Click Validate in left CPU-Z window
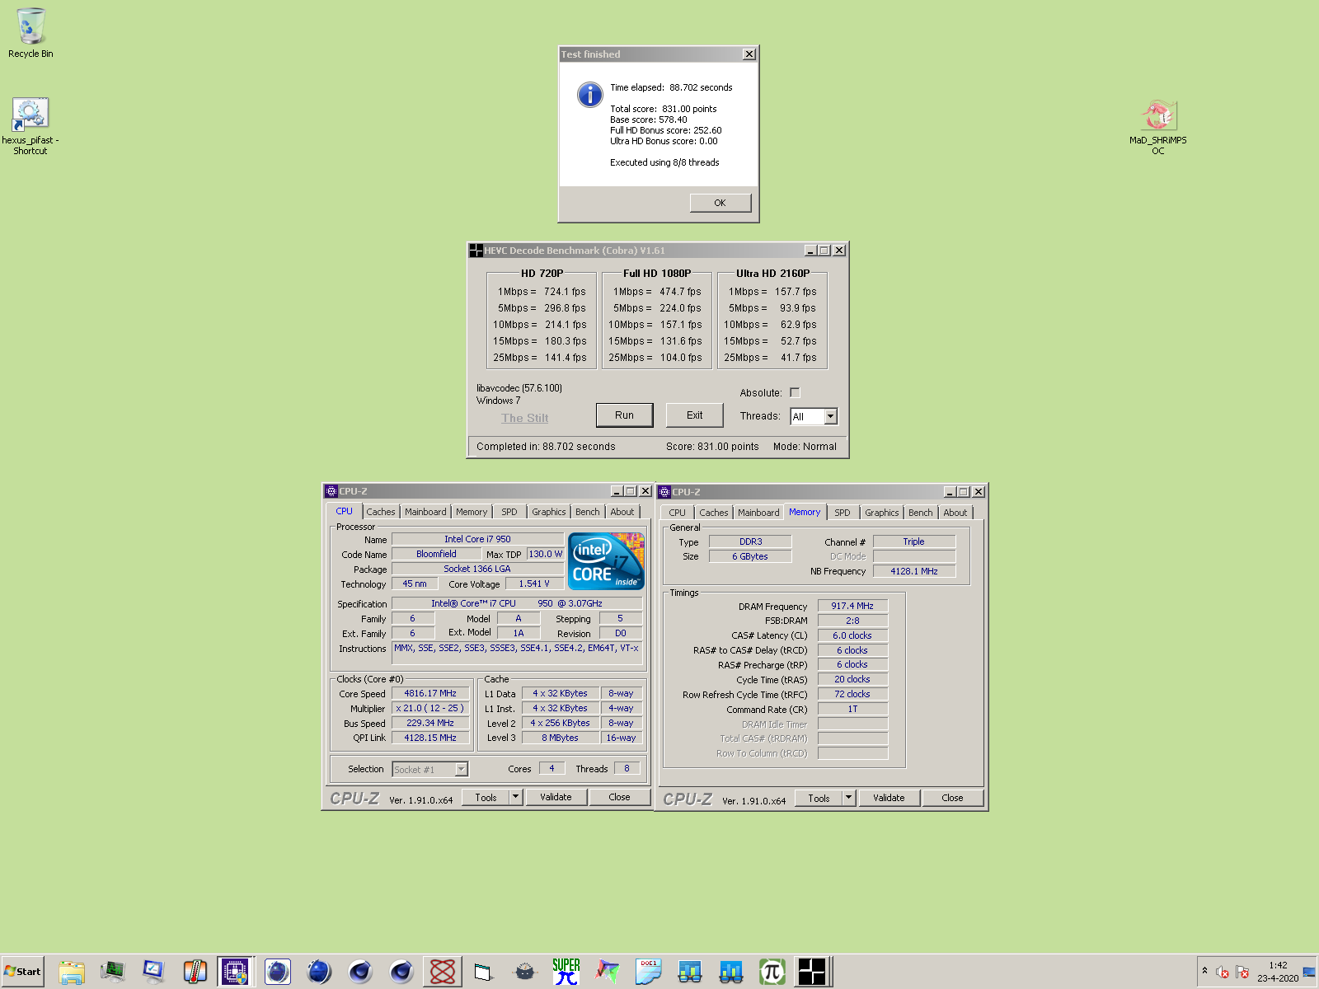Image resolution: width=1319 pixels, height=989 pixels. point(556,797)
